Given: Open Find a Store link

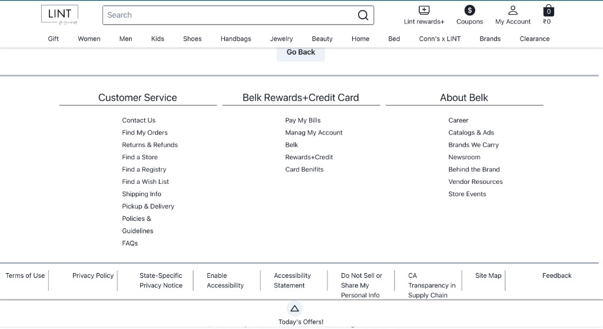Looking at the screenshot, I should click(x=140, y=157).
